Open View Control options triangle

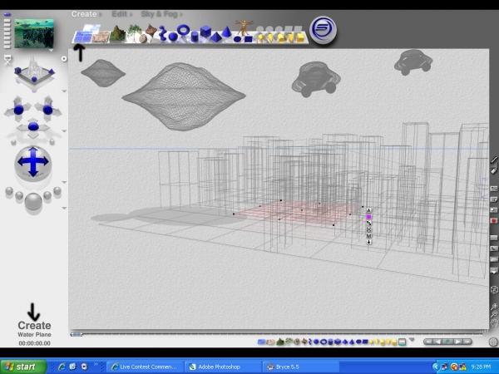[64, 91]
